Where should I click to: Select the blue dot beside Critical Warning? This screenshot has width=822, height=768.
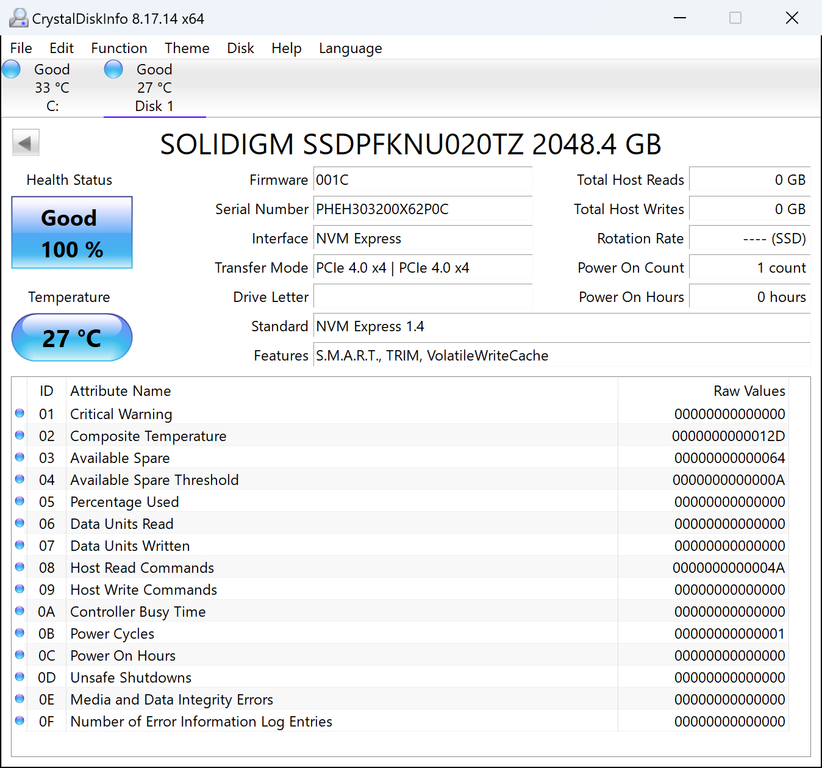19,413
